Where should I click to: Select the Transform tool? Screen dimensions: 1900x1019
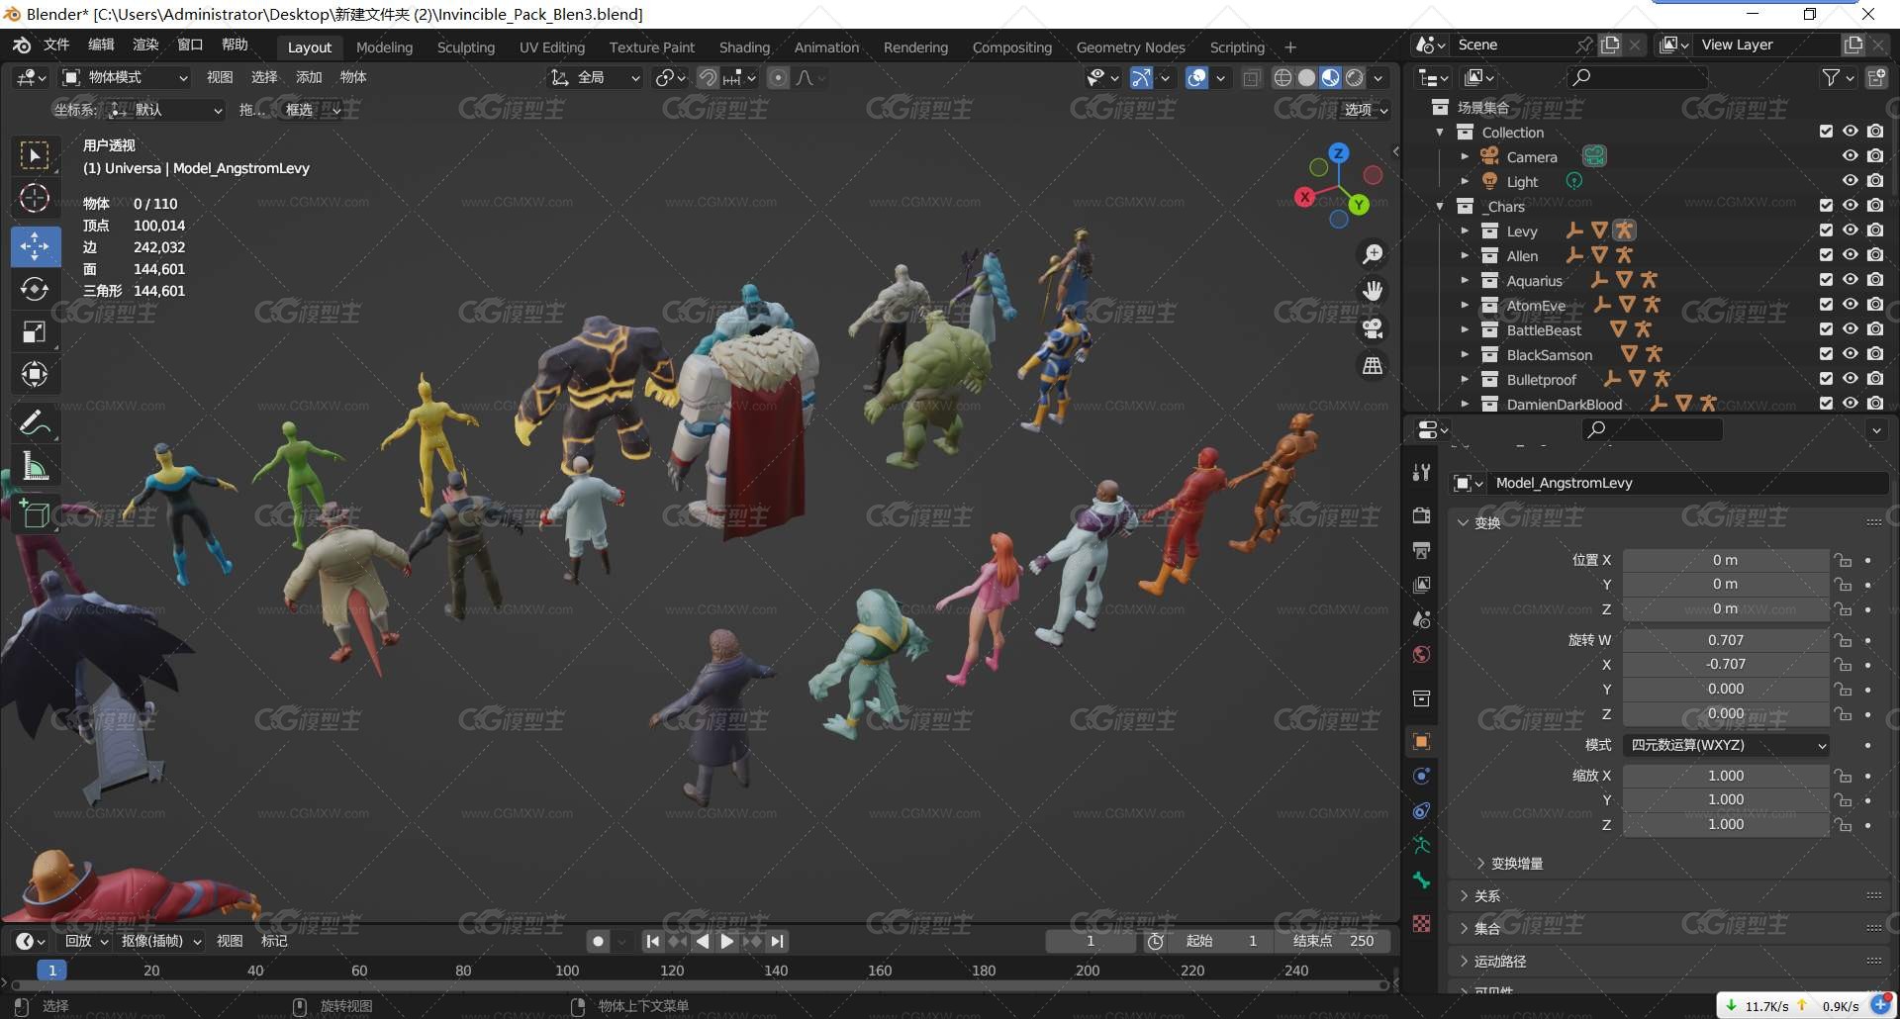(35, 374)
